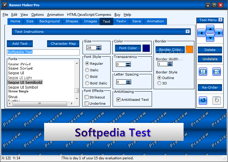Open the Help menu
Viewport: 228px width, 162px height.
click(127, 15)
